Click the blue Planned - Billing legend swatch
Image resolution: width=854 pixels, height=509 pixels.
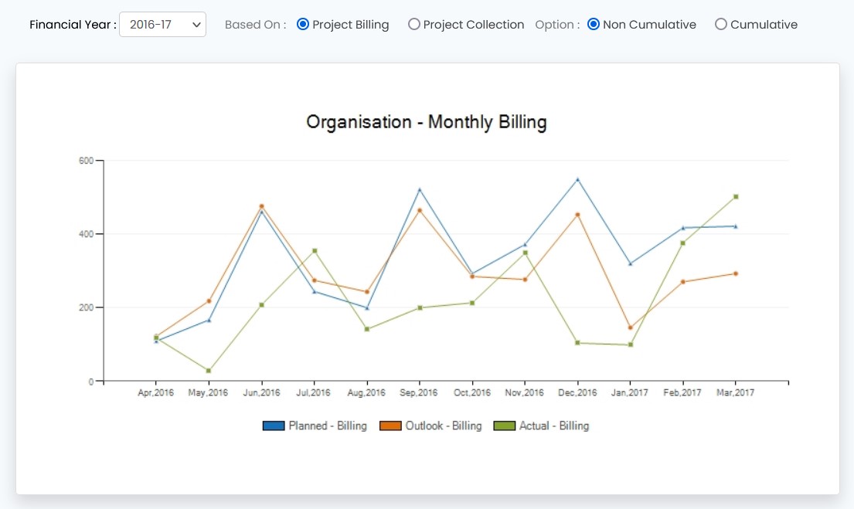tap(274, 426)
